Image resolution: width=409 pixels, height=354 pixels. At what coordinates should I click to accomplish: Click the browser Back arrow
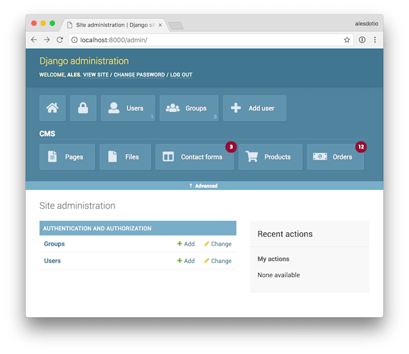tap(34, 40)
